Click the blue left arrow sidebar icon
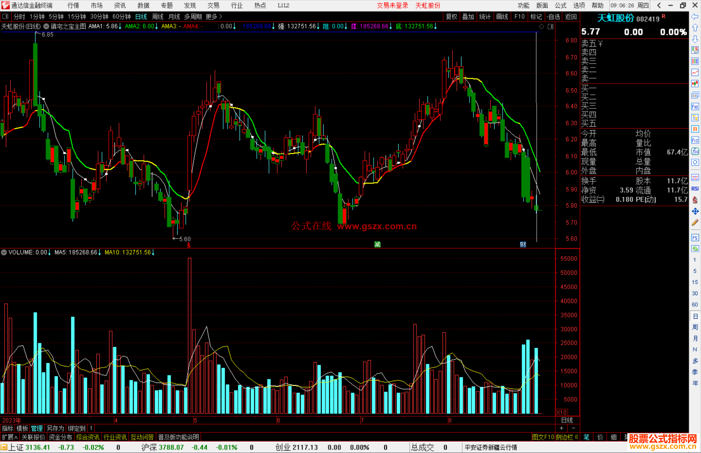701x453 pixels. tap(695, 17)
